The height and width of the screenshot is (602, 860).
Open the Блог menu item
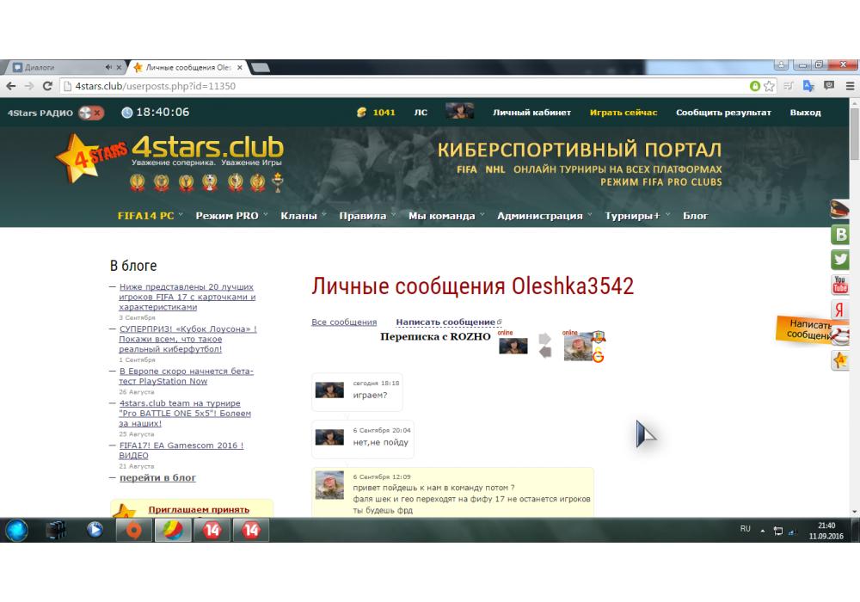[x=695, y=216]
